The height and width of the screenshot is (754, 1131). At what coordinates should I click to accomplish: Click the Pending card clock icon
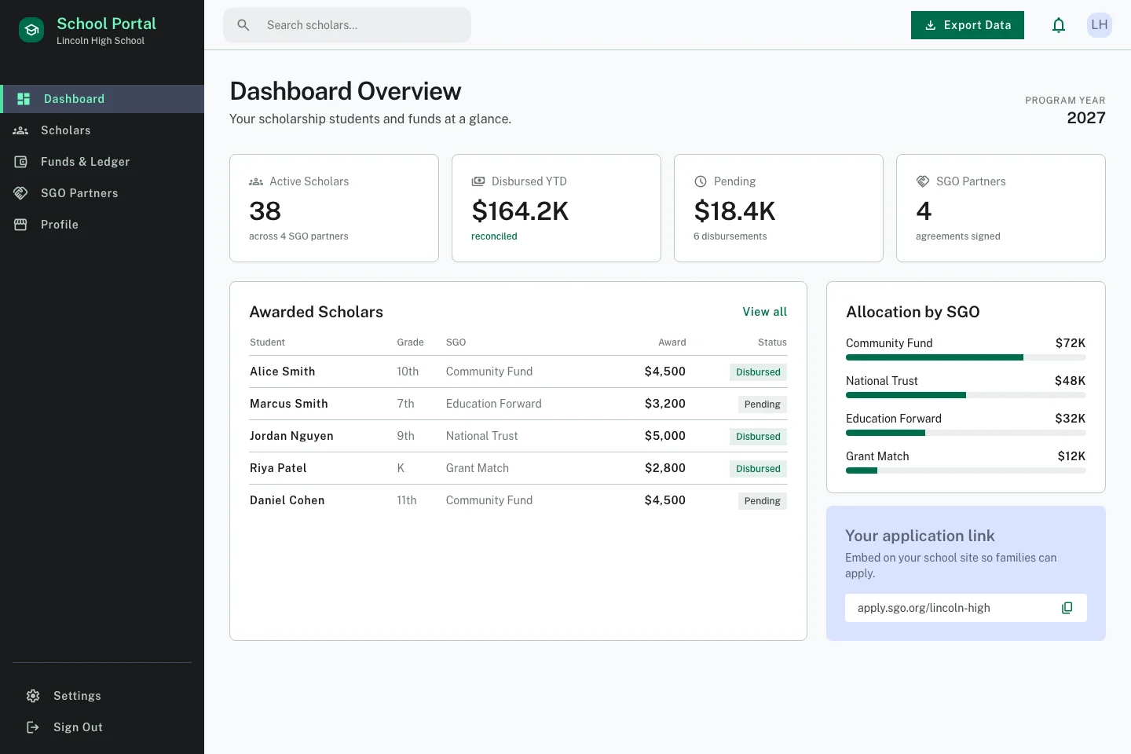tap(701, 181)
